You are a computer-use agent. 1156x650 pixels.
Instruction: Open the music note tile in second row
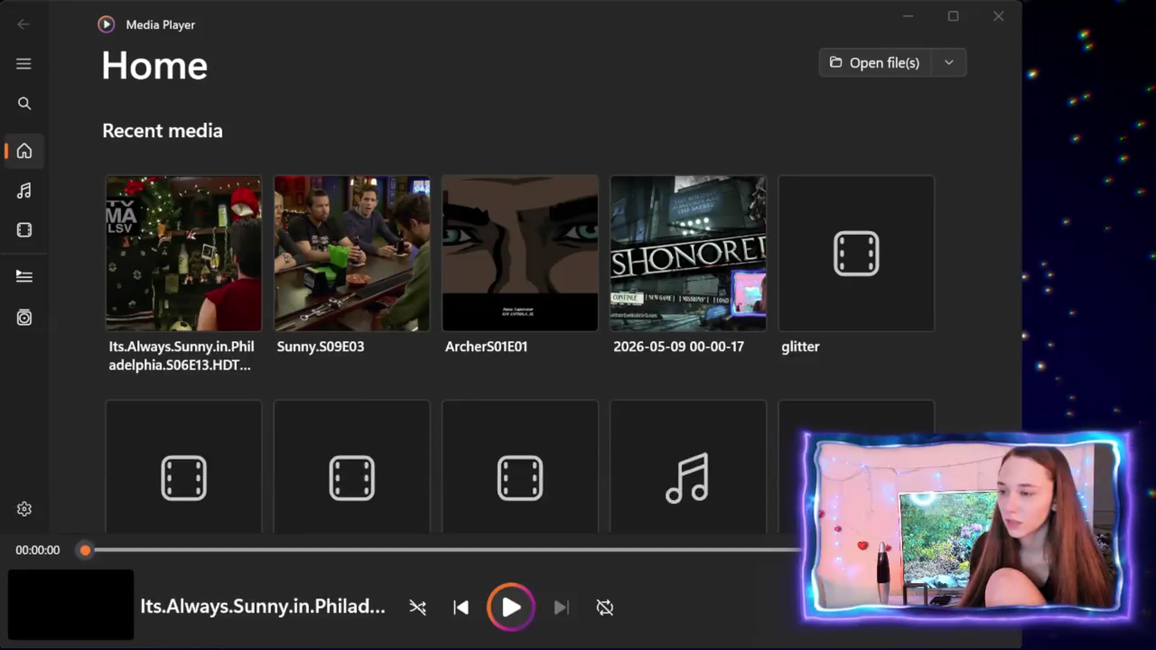pyautogui.click(x=688, y=466)
